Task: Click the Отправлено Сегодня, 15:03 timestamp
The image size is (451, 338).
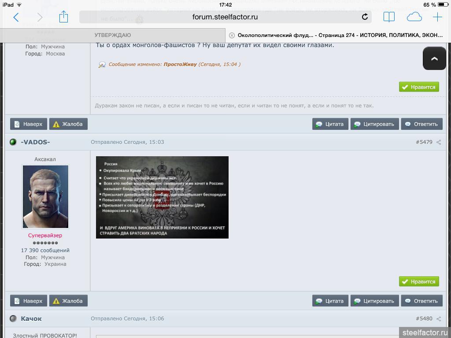Action: (127, 142)
